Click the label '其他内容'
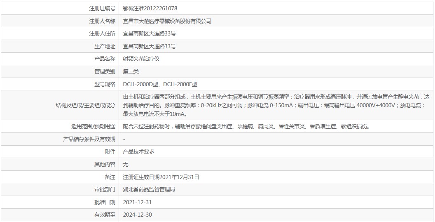This screenshot has width=435, height=222. [x=105, y=164]
